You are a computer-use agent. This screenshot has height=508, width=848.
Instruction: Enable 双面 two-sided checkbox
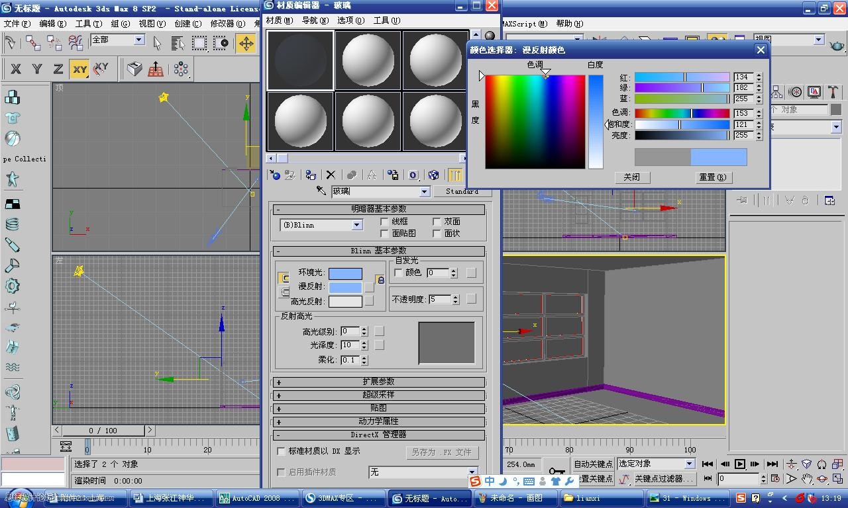pyautogui.click(x=437, y=222)
